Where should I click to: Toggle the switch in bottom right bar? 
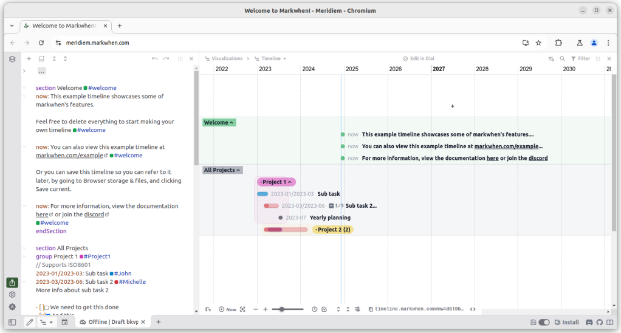[544, 322]
